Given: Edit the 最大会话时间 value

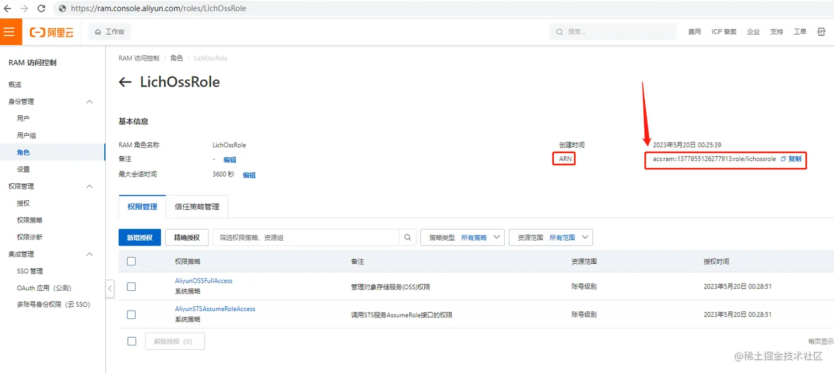Looking at the screenshot, I should pyautogui.click(x=249, y=175).
